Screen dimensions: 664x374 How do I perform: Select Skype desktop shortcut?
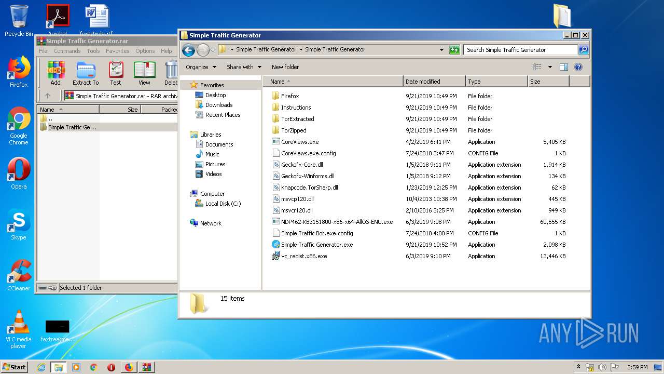tap(19, 225)
